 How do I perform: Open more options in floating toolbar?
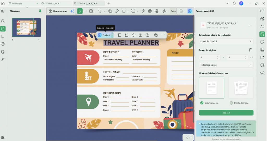(x=163, y=35)
